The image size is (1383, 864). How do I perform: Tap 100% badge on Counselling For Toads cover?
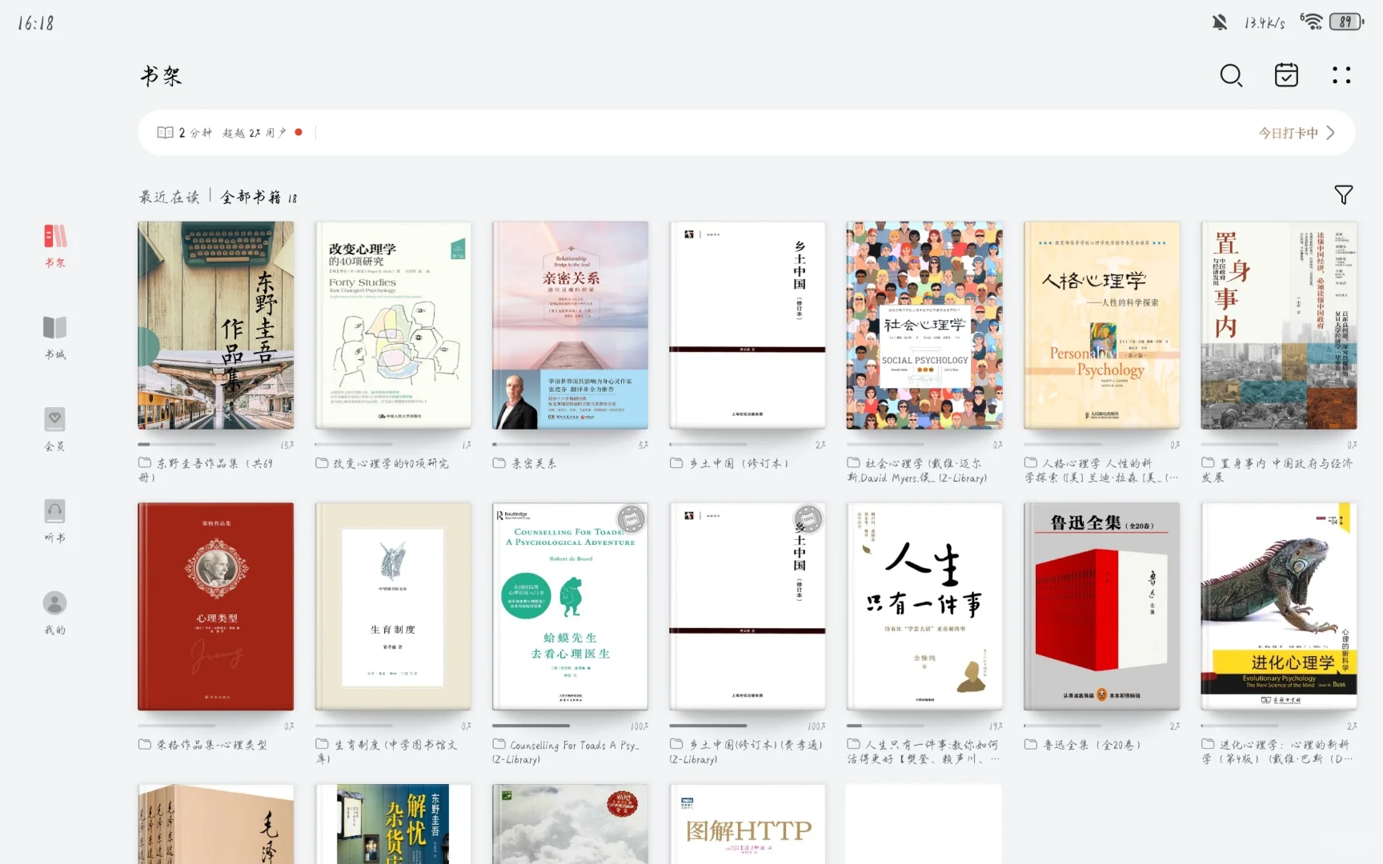[x=631, y=519]
